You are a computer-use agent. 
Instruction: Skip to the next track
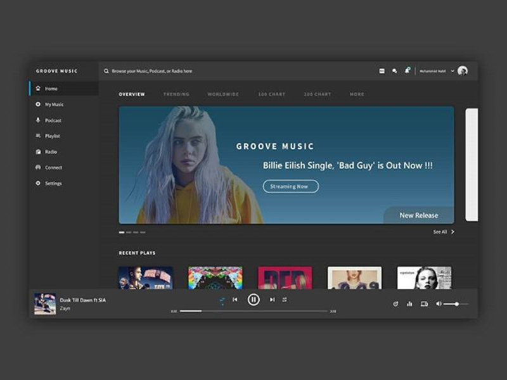point(272,300)
